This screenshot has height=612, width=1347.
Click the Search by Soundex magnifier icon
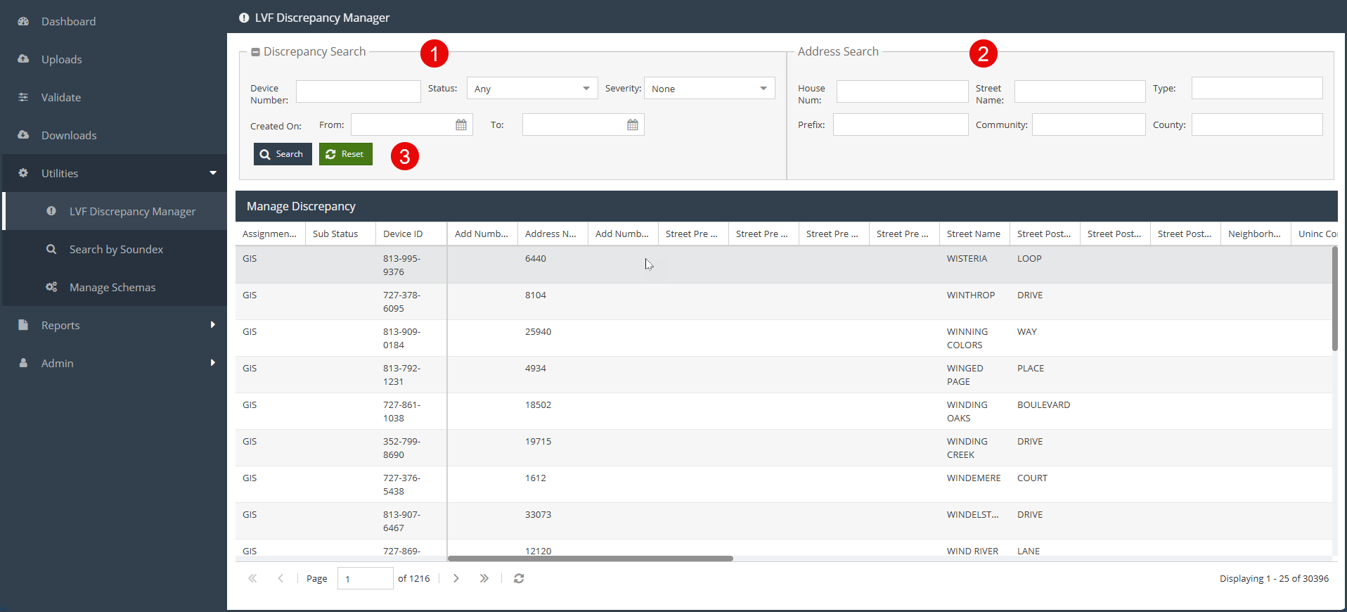tap(51, 249)
